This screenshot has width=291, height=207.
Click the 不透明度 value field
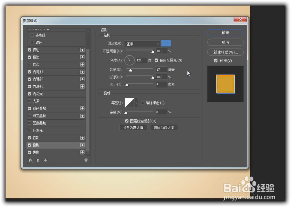(161, 51)
